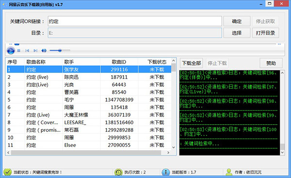This screenshot has height=178, width=291.
Task: Sort by the 下载状态 column header
Action: [x=155, y=62]
